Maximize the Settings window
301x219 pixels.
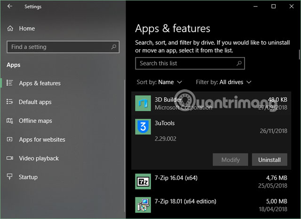(x=273, y=6)
